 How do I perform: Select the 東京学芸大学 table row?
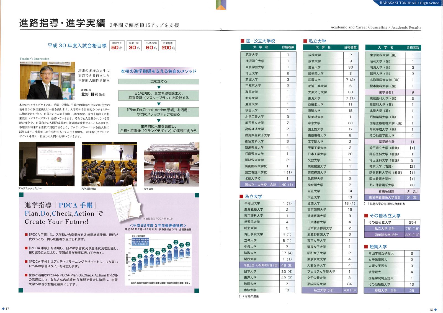268,67
